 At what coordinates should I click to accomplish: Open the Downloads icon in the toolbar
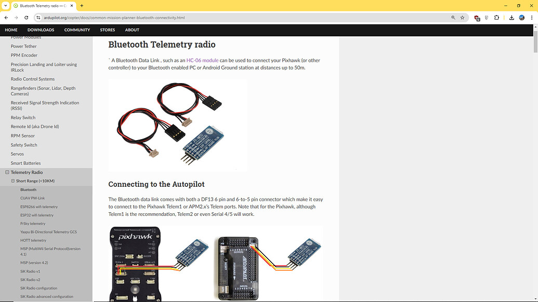tap(511, 17)
